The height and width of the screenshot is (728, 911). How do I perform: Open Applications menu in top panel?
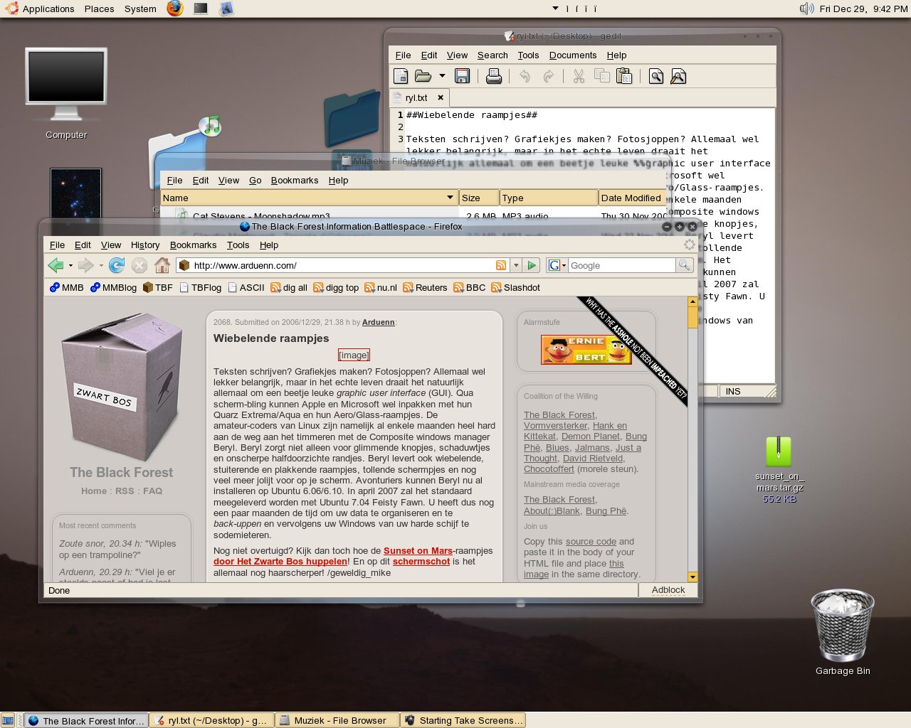pos(40,9)
